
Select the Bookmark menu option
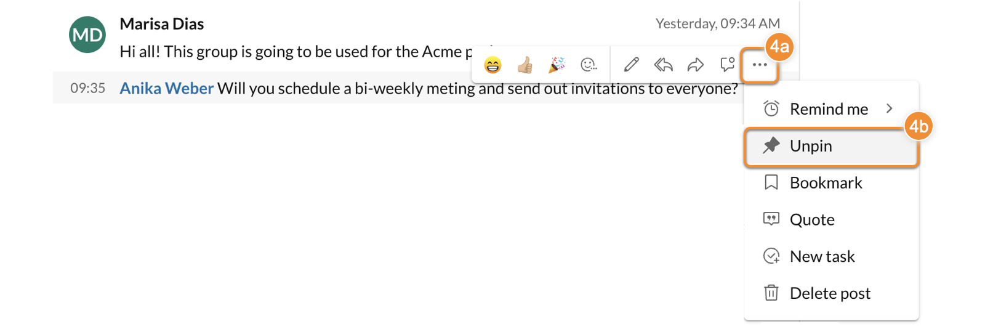point(831,183)
